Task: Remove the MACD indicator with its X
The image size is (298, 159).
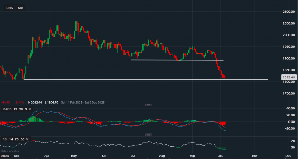Action: 30,109
